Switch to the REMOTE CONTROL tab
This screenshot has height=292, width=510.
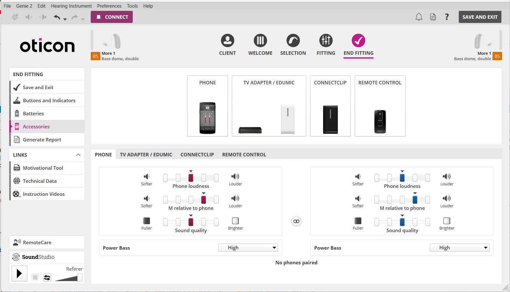tap(244, 154)
